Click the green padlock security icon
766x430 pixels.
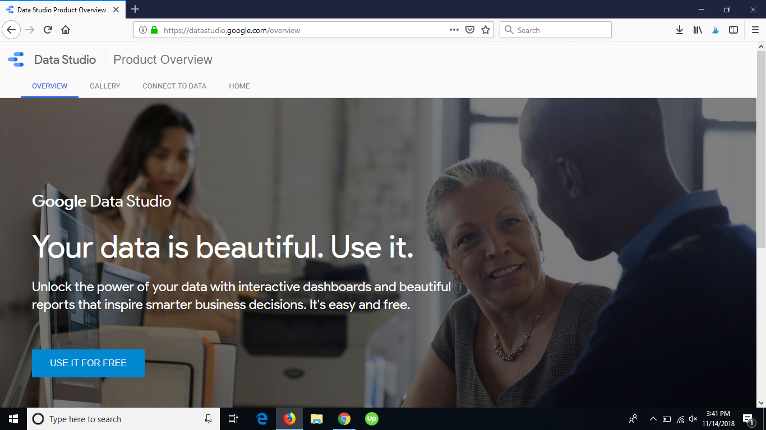pos(154,30)
